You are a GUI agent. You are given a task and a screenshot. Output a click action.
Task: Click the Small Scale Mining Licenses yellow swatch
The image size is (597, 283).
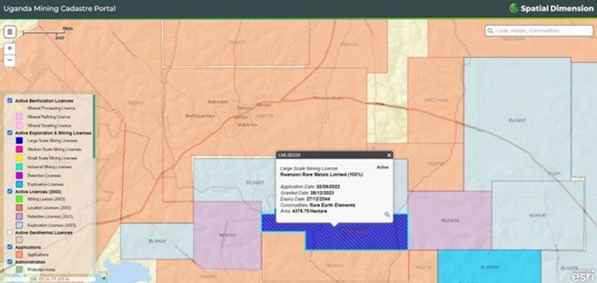(x=19, y=157)
